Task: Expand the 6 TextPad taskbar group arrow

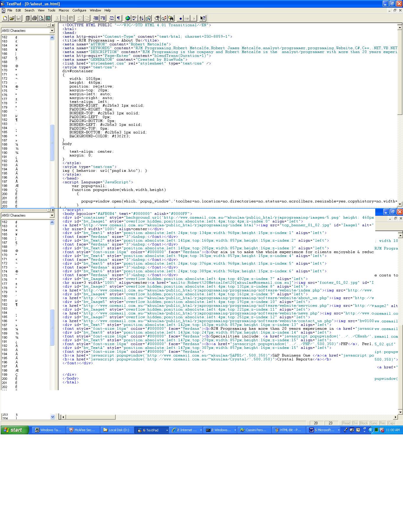Action: tap(167, 430)
